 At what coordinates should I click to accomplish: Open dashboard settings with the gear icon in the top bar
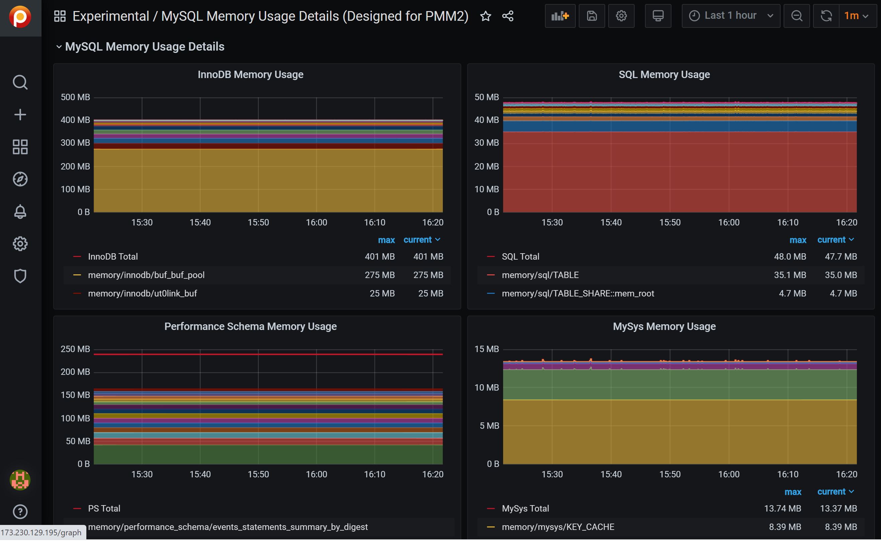click(621, 16)
